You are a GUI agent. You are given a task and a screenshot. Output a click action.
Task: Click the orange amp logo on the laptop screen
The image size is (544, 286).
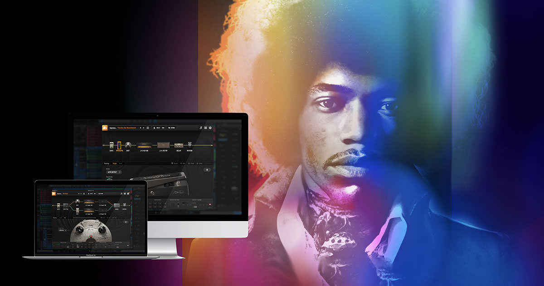54,193
